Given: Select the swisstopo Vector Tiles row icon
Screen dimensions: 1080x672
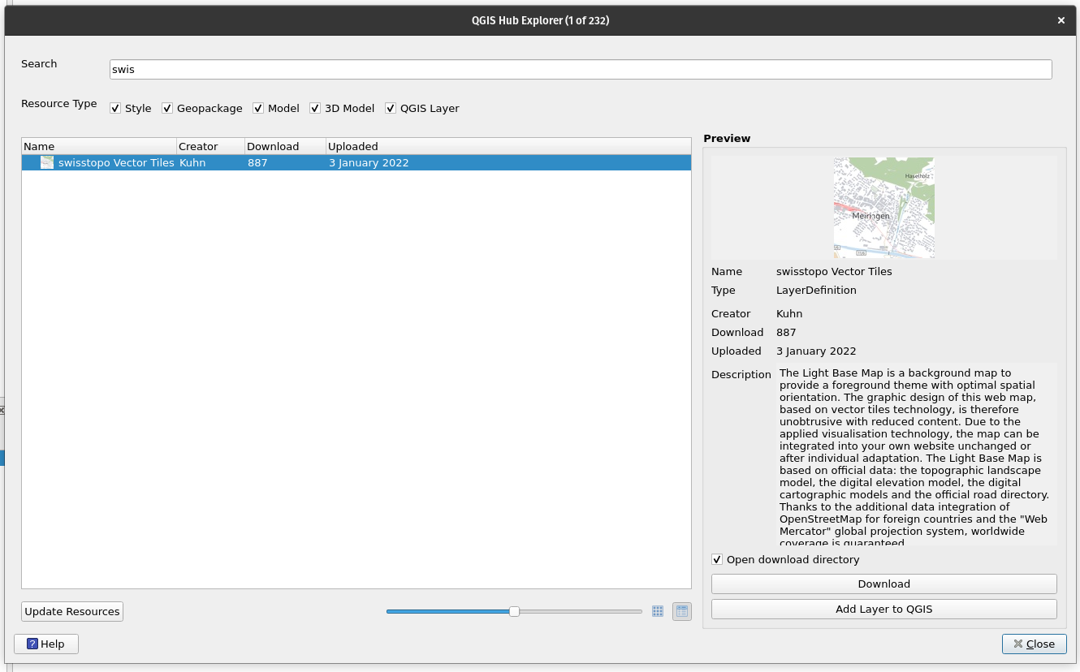Looking at the screenshot, I should coord(47,162).
